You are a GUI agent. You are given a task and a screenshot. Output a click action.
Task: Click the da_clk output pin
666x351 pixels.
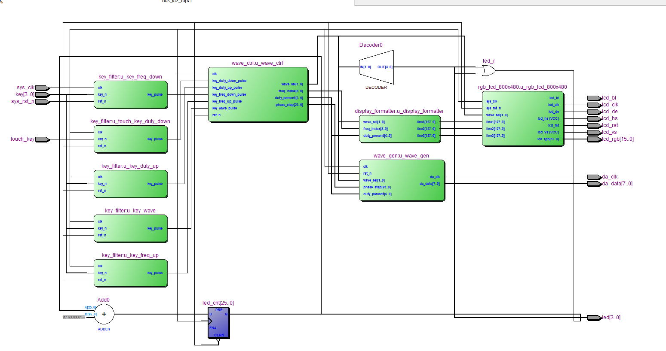(x=594, y=177)
